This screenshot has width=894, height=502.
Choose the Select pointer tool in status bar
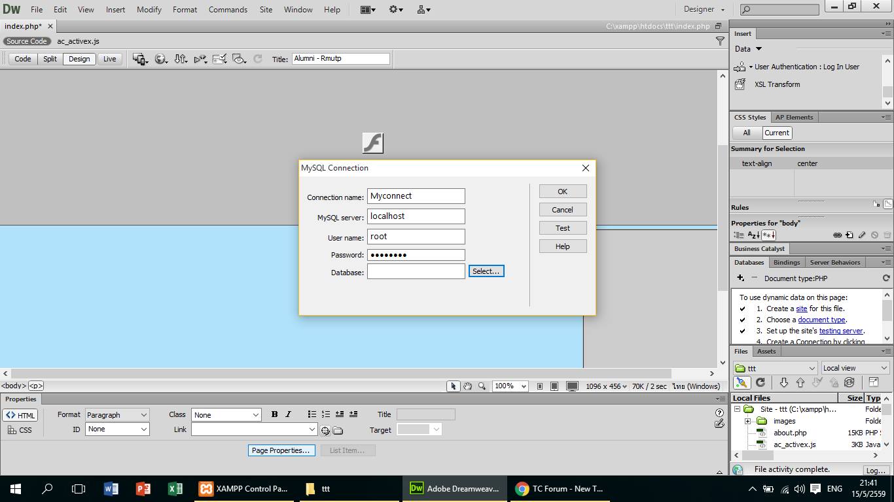(x=453, y=386)
